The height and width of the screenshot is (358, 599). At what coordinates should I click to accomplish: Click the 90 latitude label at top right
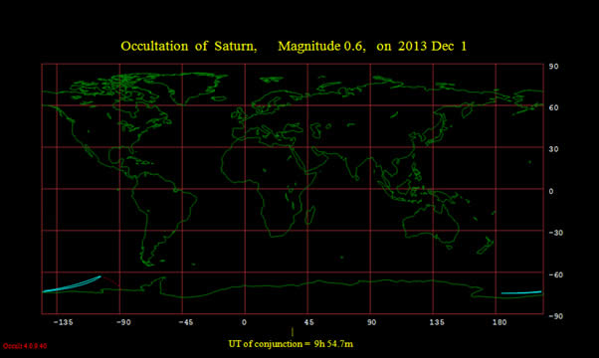point(553,67)
